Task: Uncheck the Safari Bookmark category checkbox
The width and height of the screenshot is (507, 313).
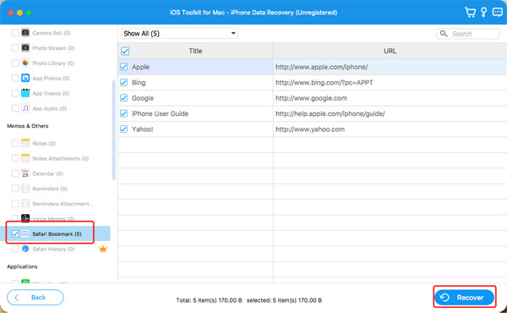Action: pyautogui.click(x=15, y=233)
